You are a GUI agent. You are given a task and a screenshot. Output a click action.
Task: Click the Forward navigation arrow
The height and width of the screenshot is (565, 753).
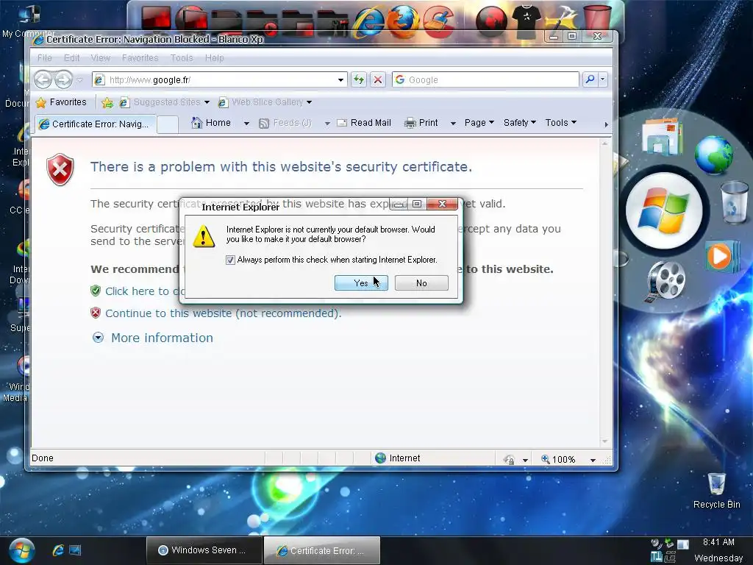click(63, 79)
